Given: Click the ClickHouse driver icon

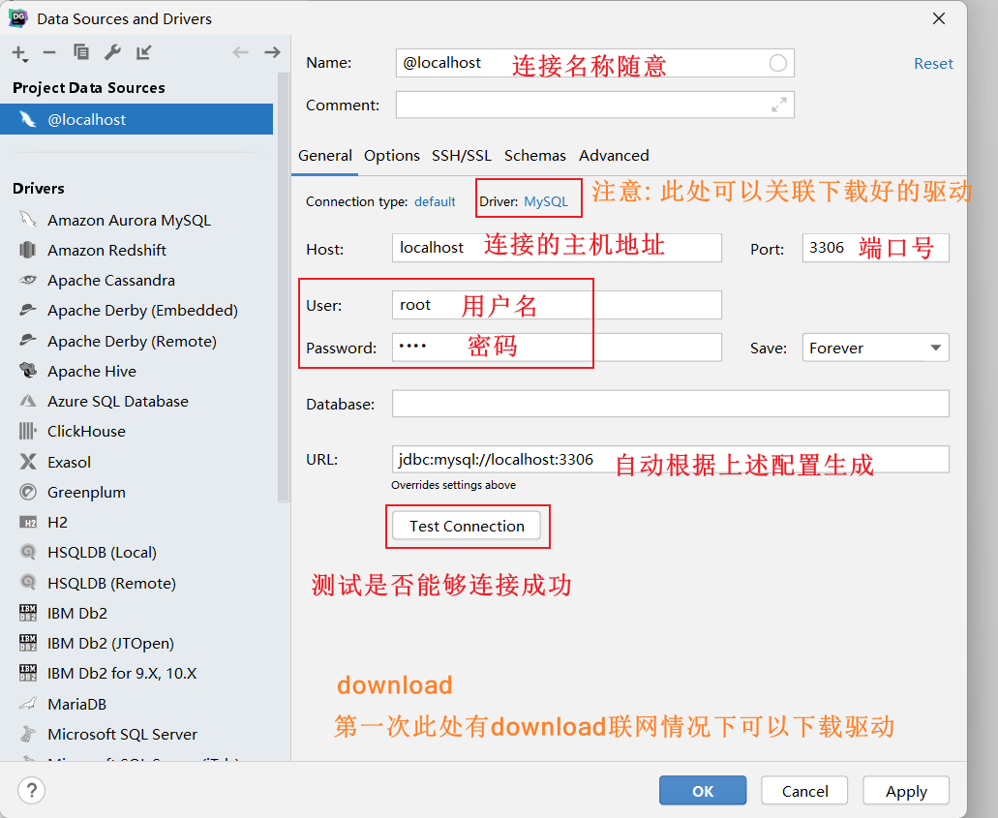Looking at the screenshot, I should pos(28,431).
